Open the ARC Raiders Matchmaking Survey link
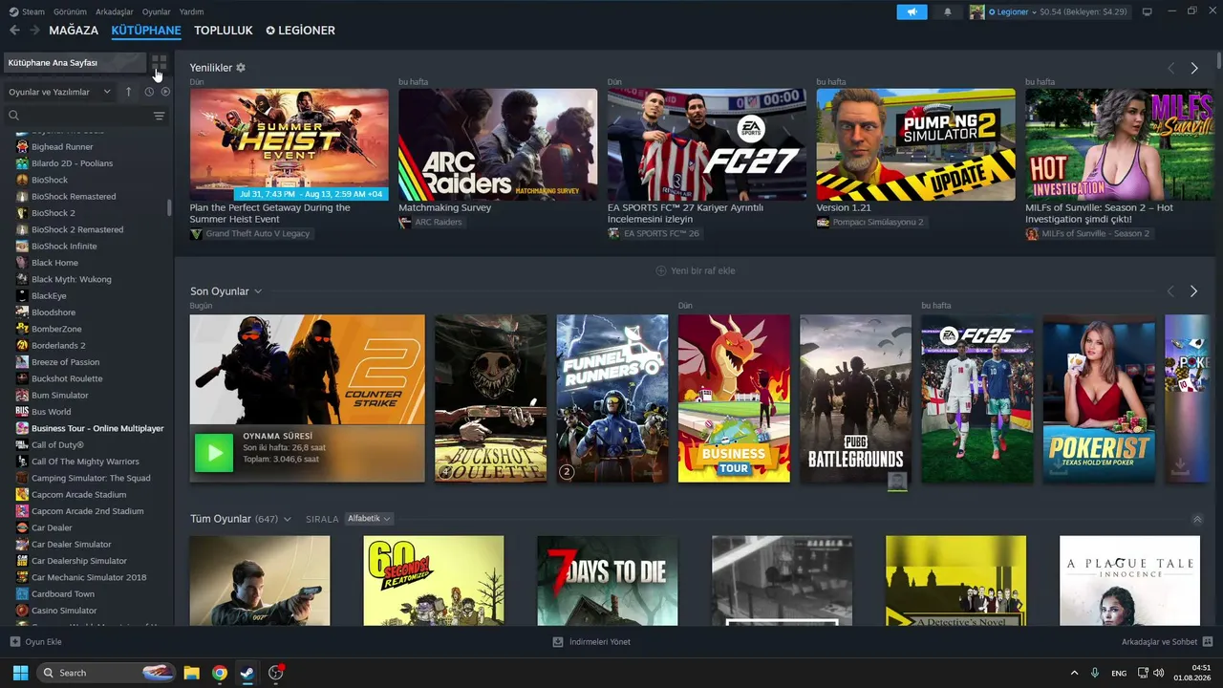Image resolution: width=1223 pixels, height=688 pixels. pyautogui.click(x=444, y=207)
